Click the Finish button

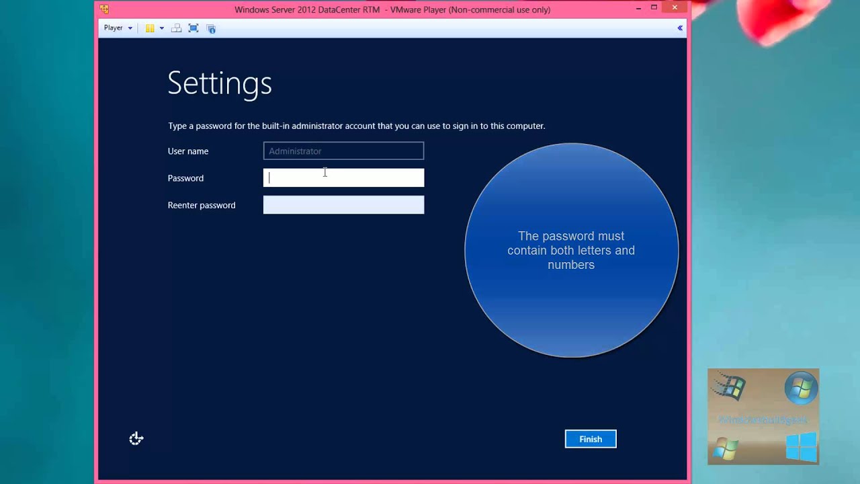point(591,439)
